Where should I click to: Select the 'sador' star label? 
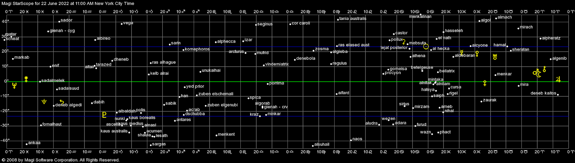click(66, 20)
